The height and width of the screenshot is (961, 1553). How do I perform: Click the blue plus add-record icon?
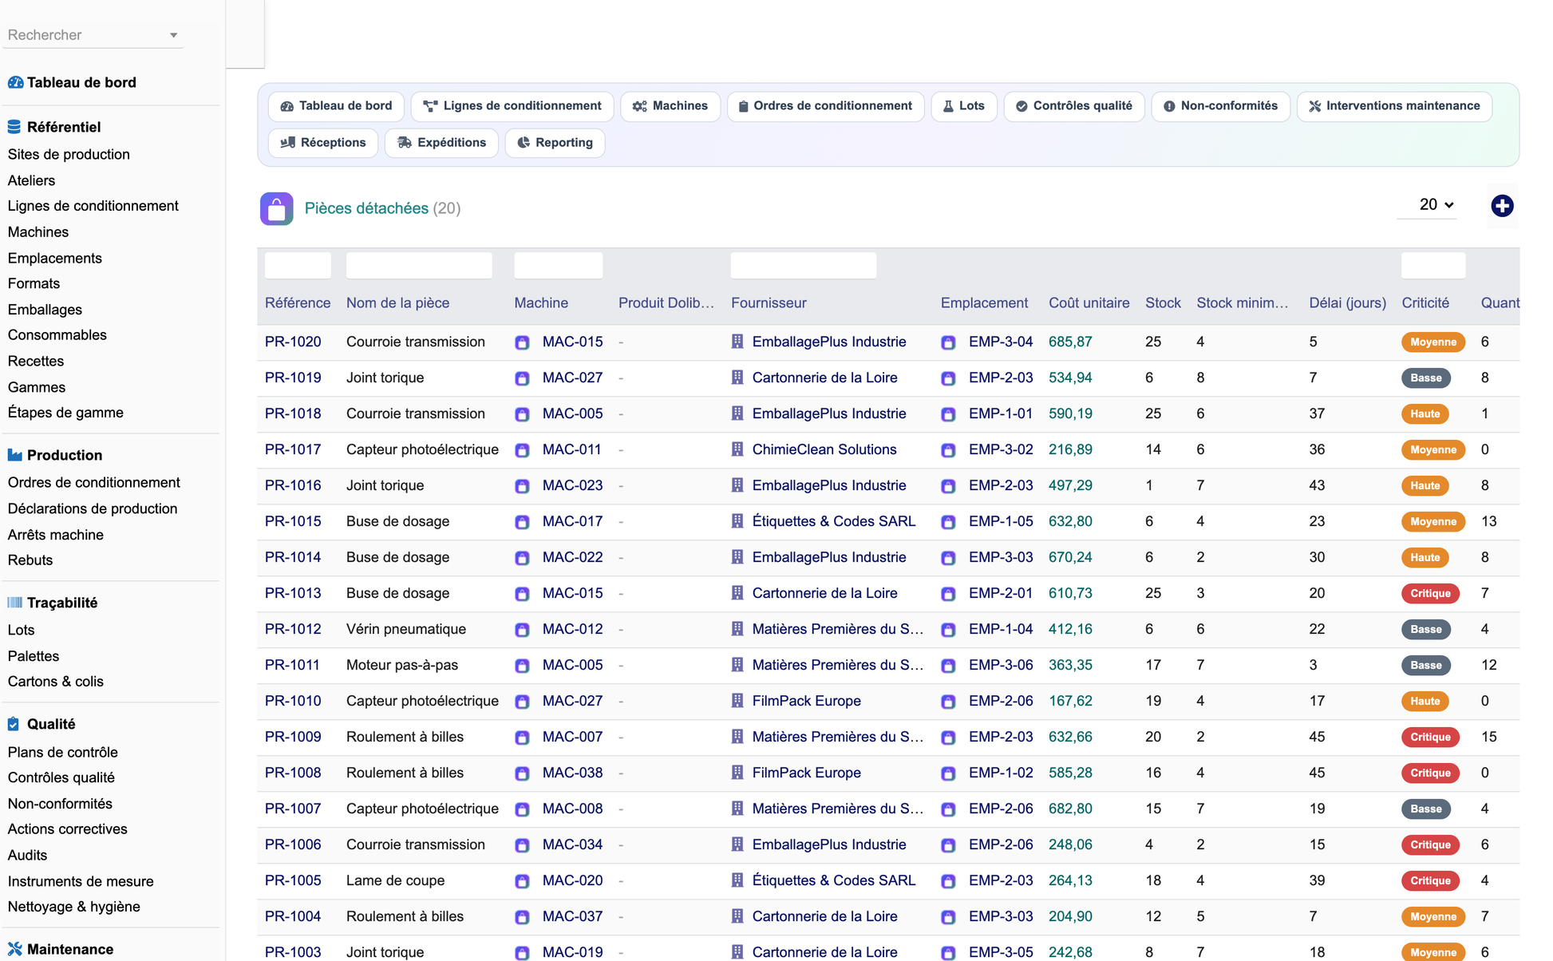click(x=1502, y=206)
